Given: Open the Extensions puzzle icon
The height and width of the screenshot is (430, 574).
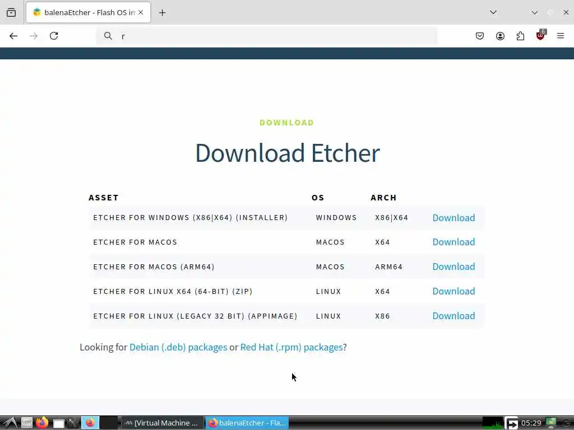Looking at the screenshot, I should (x=520, y=36).
